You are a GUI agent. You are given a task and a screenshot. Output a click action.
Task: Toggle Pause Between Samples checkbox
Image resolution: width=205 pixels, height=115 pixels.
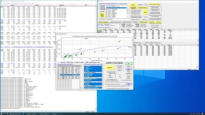tap(135, 11)
